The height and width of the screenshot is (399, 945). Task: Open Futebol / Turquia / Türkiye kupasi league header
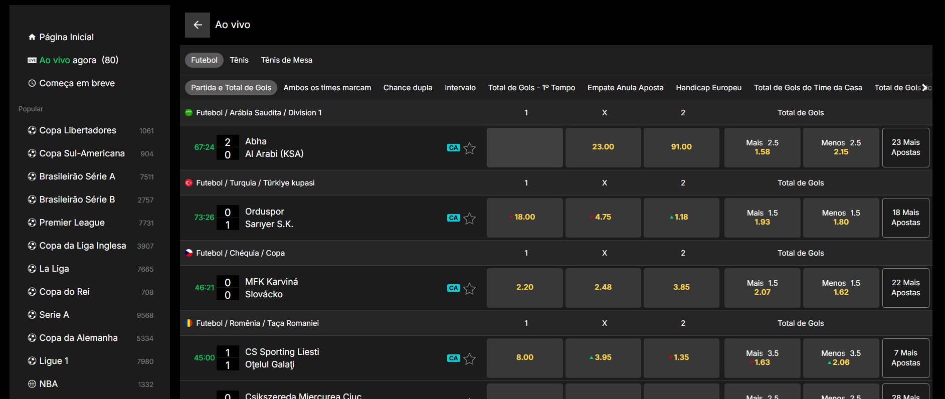coord(255,183)
